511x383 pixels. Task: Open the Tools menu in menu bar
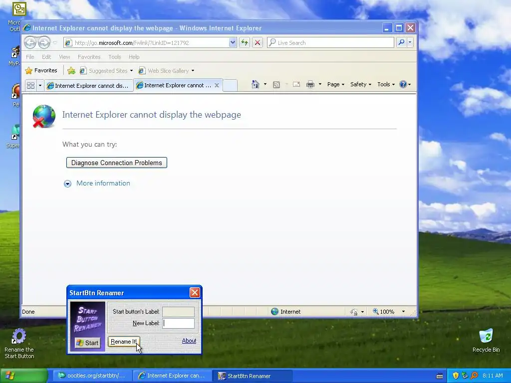tap(115, 57)
